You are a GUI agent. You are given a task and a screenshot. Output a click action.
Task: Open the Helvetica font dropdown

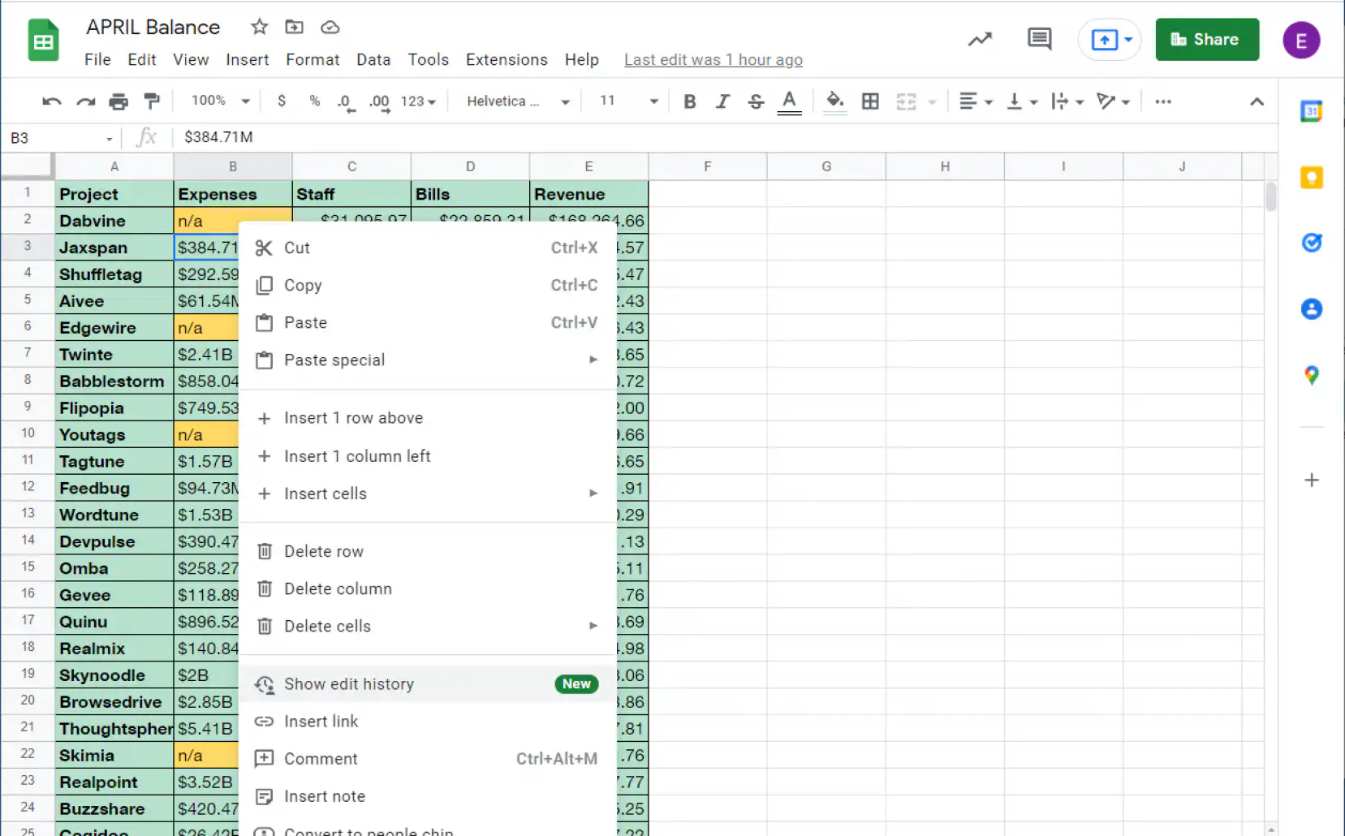[x=518, y=101]
